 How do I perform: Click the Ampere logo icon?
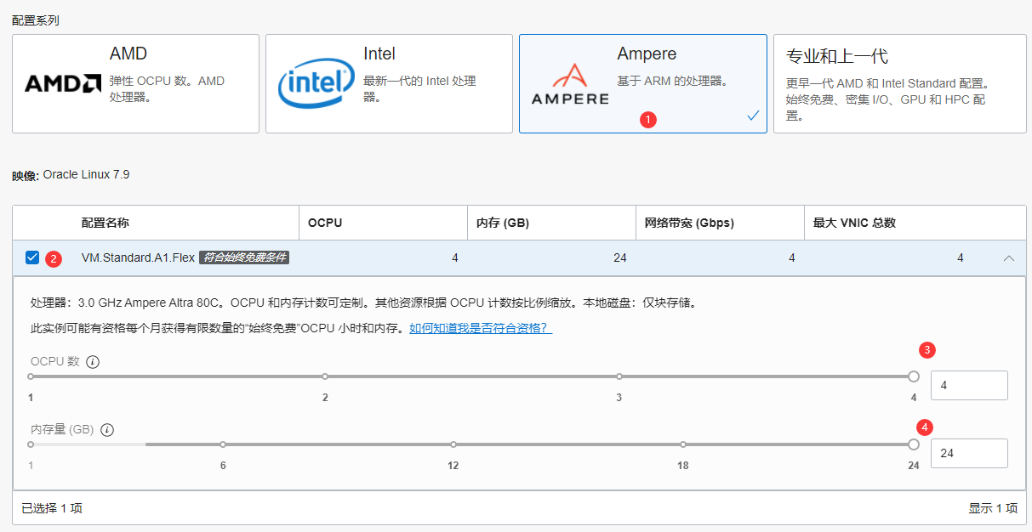[x=569, y=83]
